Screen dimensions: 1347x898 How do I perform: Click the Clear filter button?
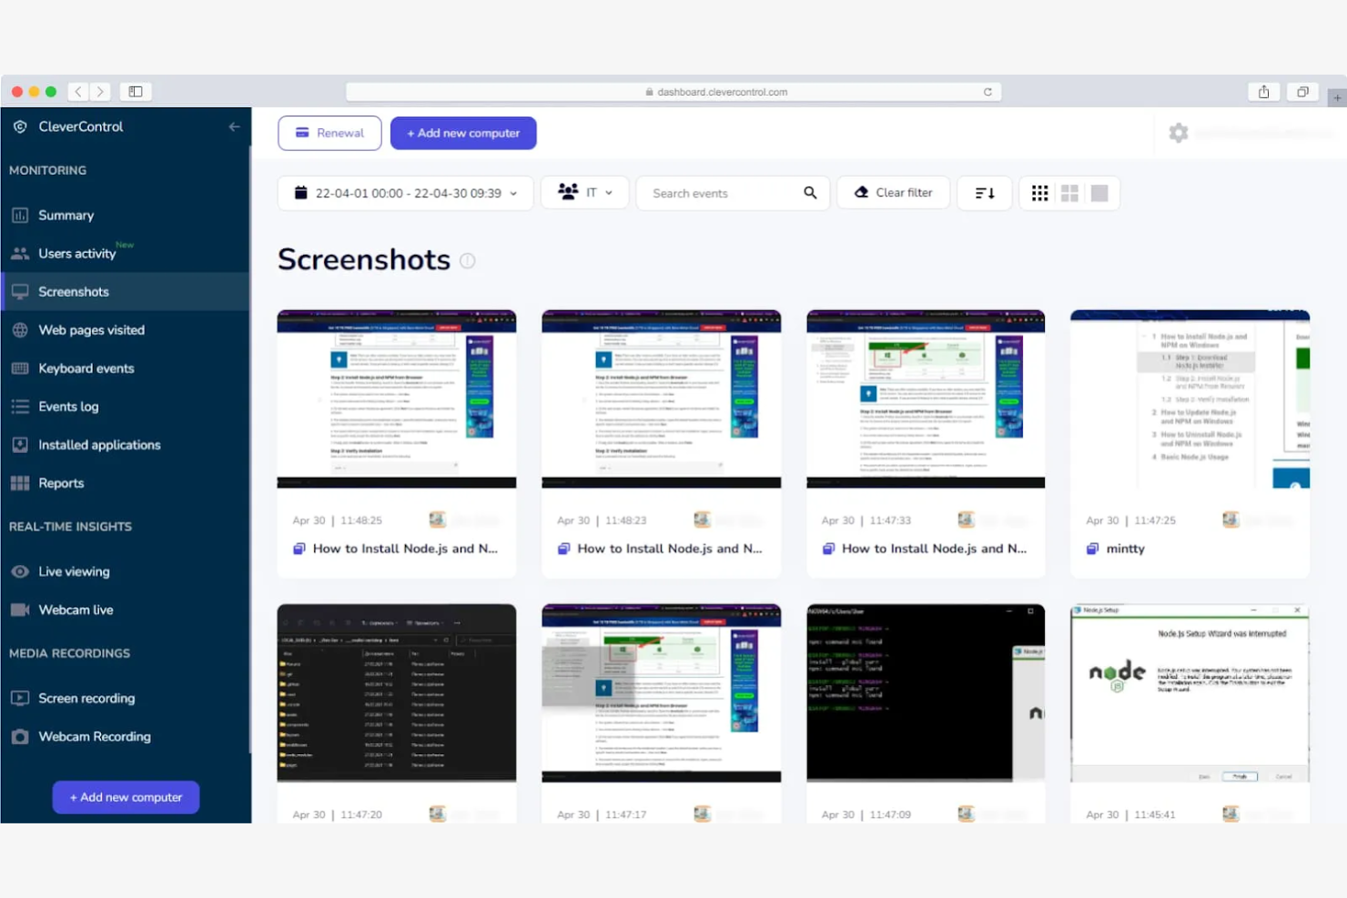click(893, 193)
